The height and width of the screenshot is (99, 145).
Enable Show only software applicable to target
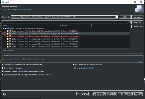pyautogui.click(x=3, y=71)
